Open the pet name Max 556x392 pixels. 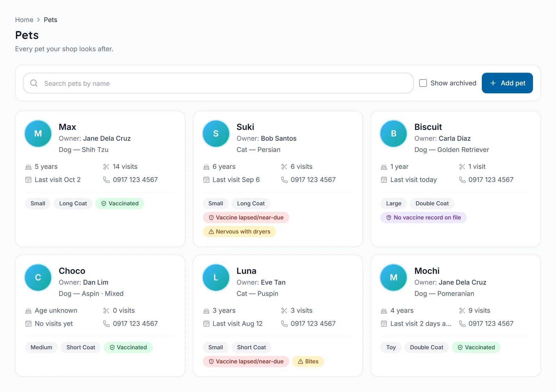point(67,127)
